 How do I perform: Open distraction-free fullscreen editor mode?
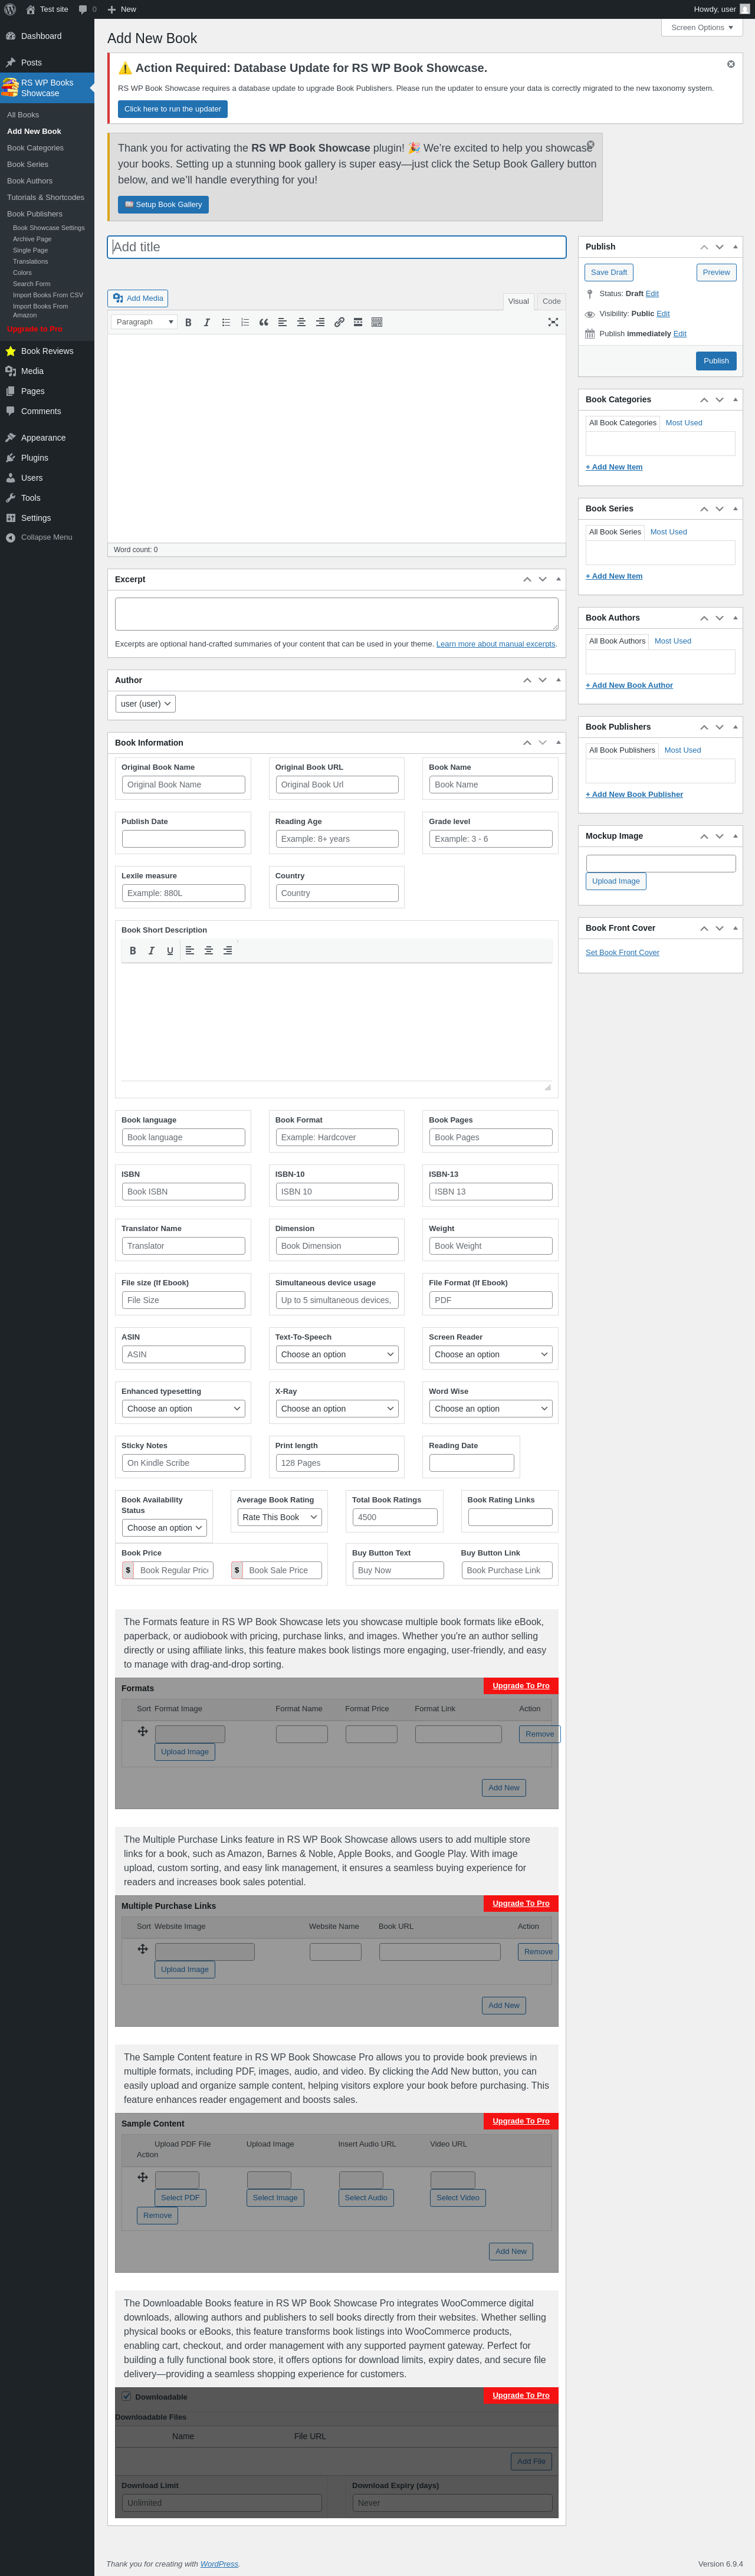(553, 322)
